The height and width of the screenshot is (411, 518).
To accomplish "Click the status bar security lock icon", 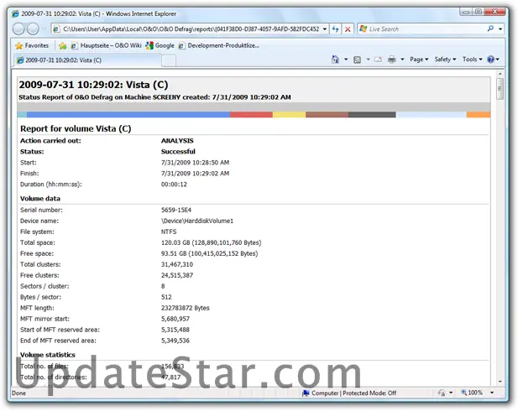I will click(x=442, y=393).
